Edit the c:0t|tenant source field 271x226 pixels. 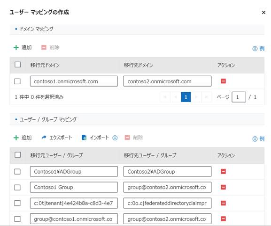pos(74,203)
